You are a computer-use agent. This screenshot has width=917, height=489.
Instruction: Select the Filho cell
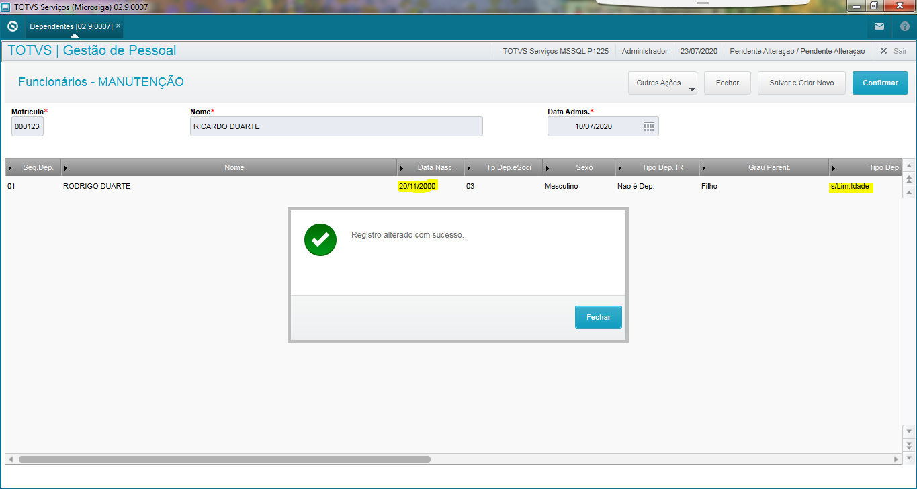coord(709,186)
